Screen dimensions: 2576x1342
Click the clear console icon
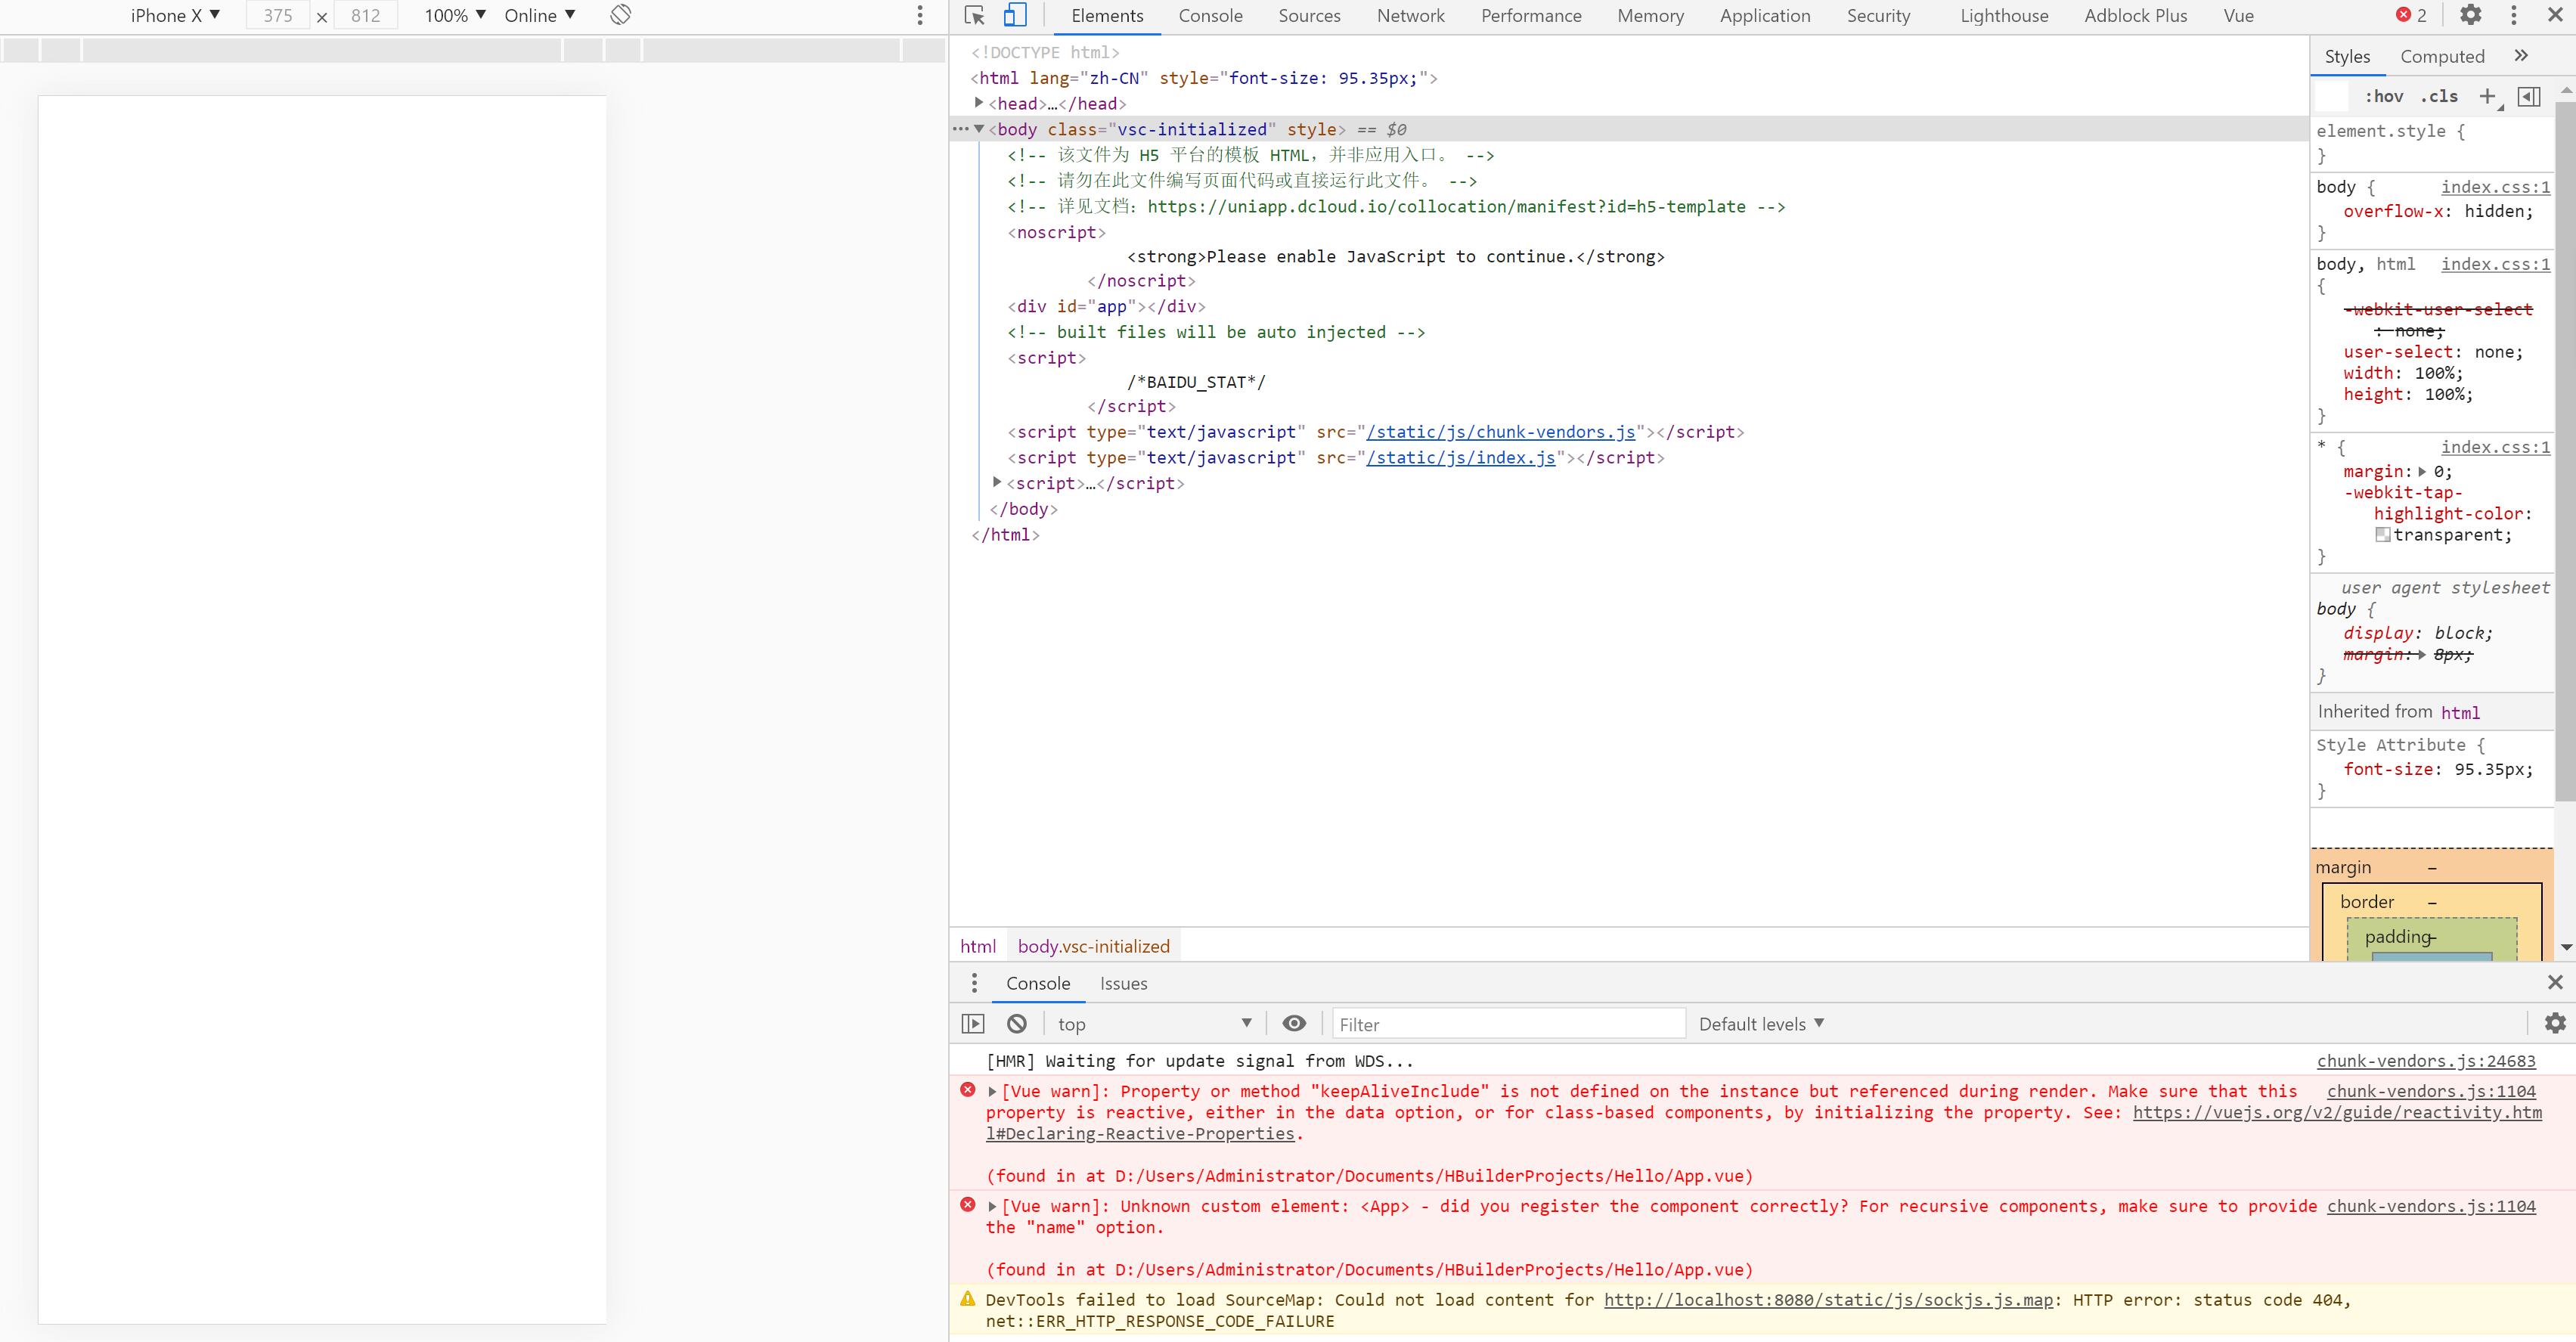[x=1017, y=1023]
